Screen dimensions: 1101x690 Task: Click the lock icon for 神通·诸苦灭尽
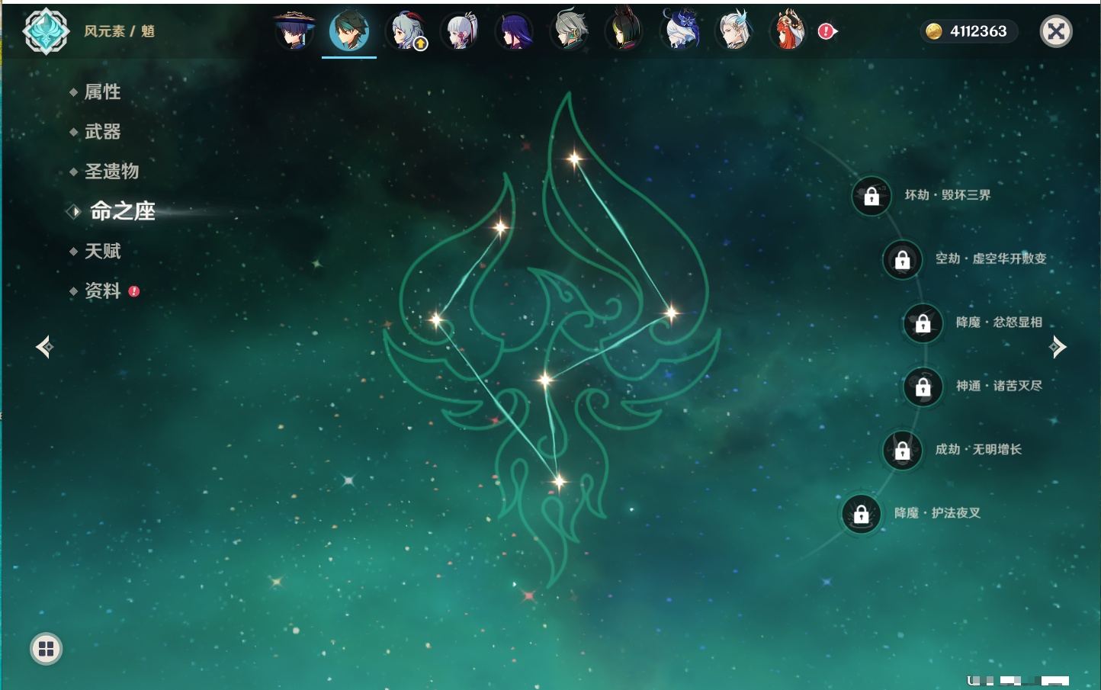point(923,387)
